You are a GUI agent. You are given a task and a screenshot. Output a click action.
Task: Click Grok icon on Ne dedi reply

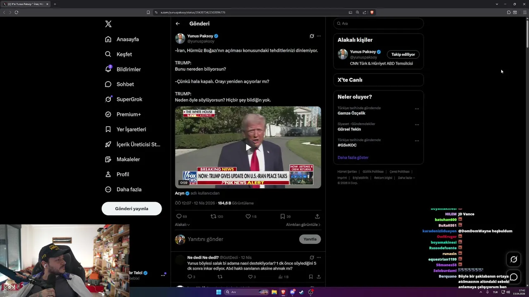pyautogui.click(x=312, y=257)
